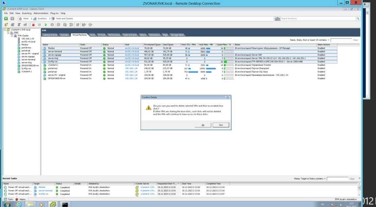The image size is (376, 207).
Task: Click the Home icon in navigation bar
Action: pos(21,18)
